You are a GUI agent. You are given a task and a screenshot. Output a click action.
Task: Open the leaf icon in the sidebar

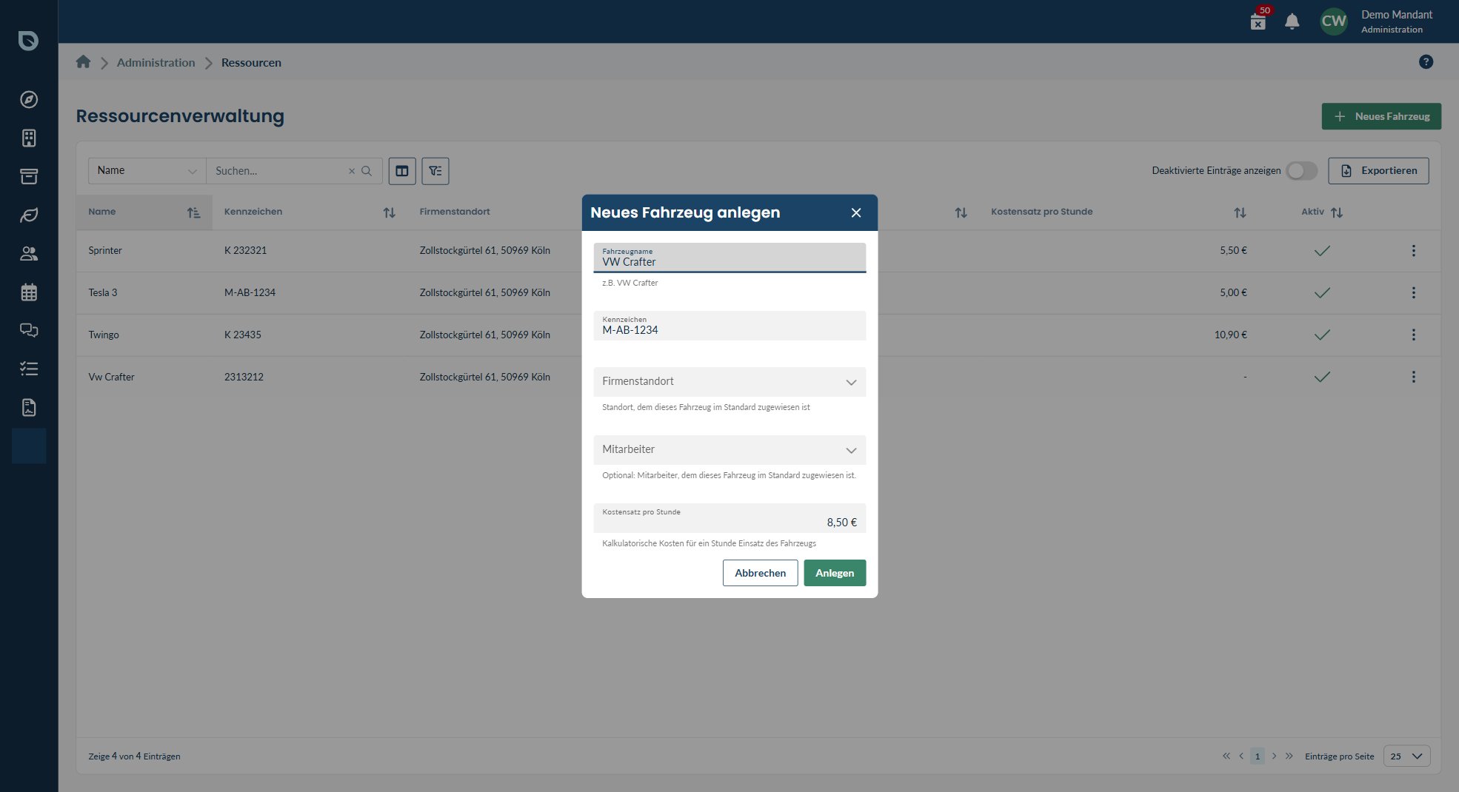(29, 215)
